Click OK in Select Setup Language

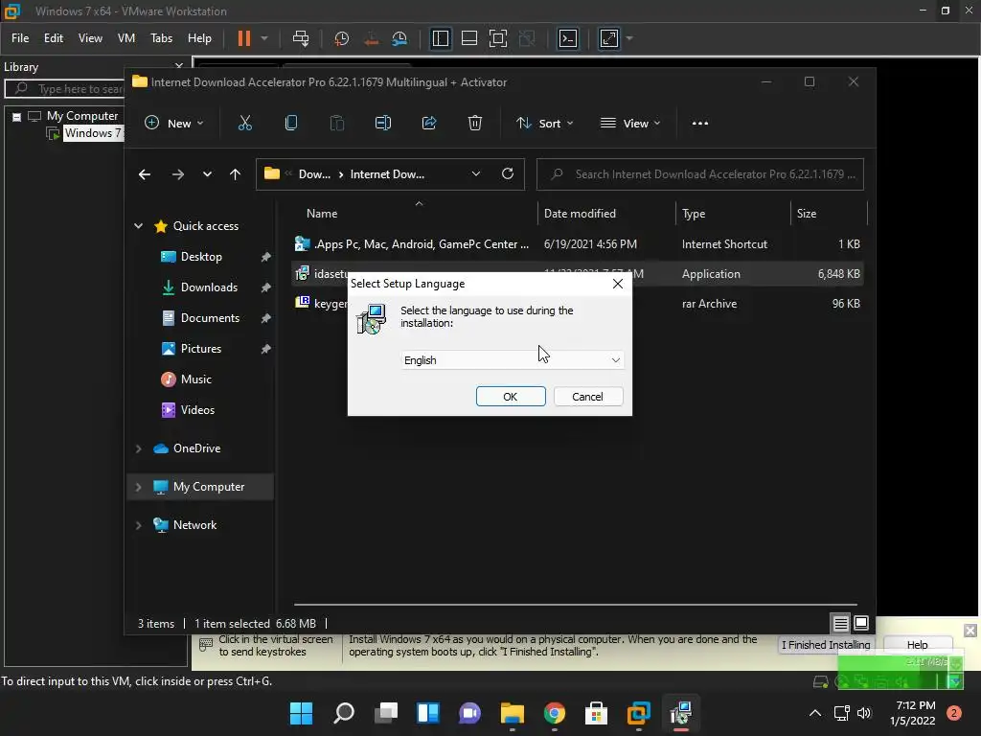(511, 396)
